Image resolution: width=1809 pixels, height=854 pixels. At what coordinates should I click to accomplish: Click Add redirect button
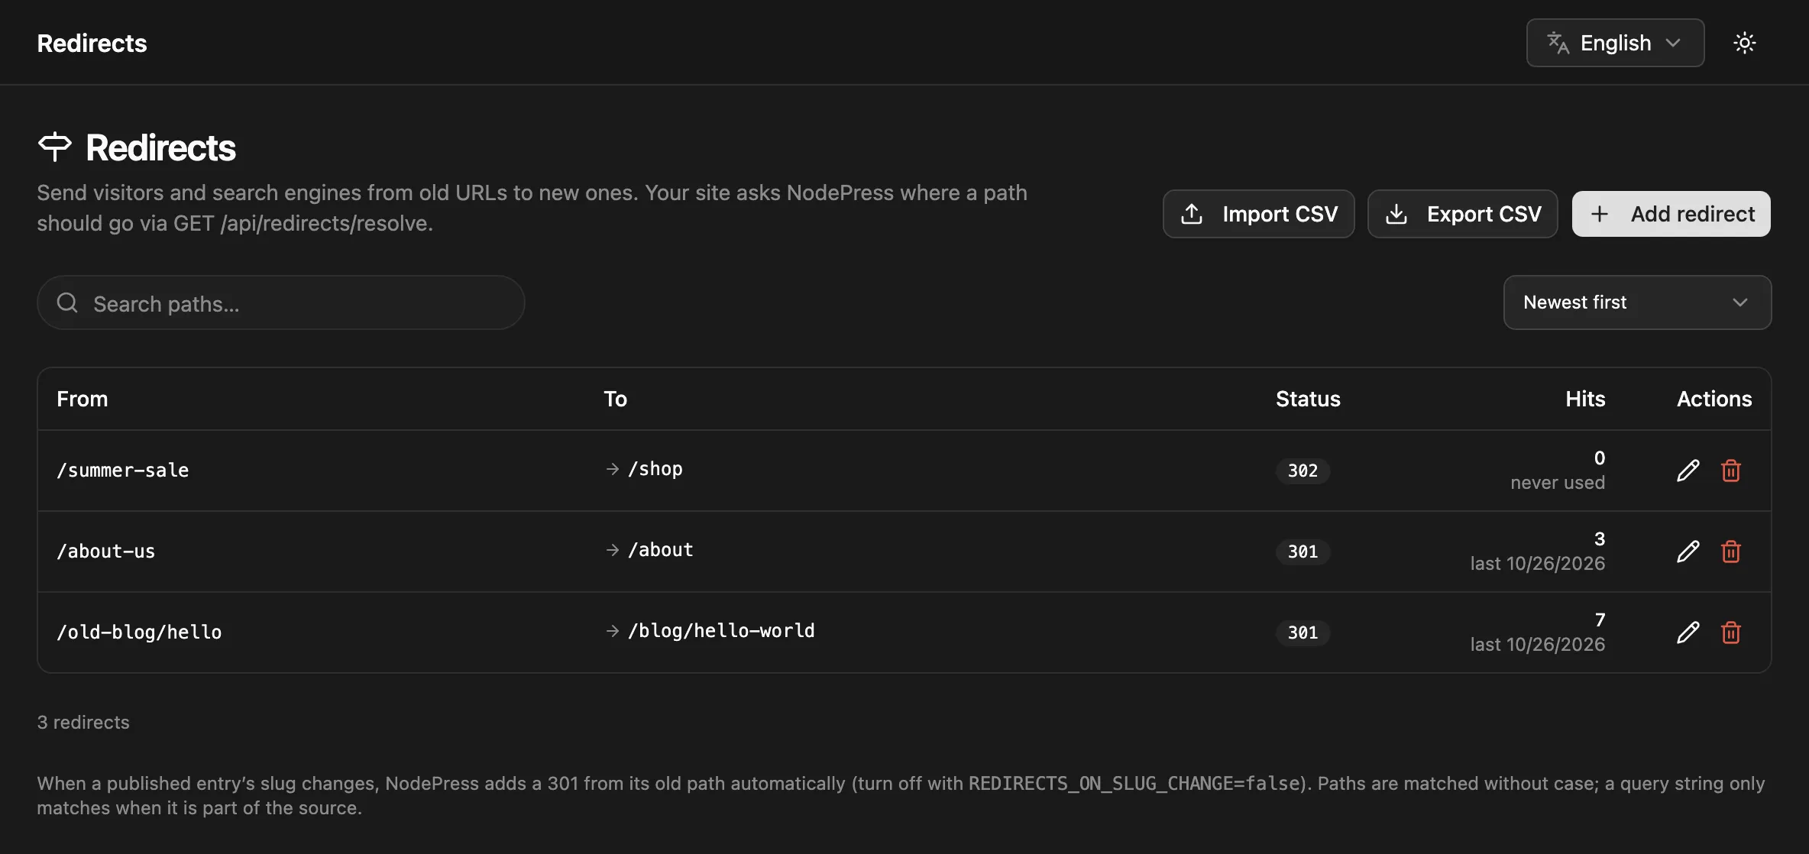pos(1671,214)
